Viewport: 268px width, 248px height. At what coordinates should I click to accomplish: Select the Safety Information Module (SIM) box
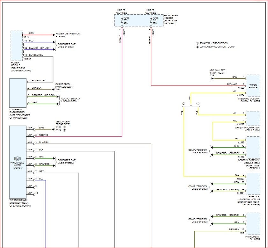[x=253, y=119]
